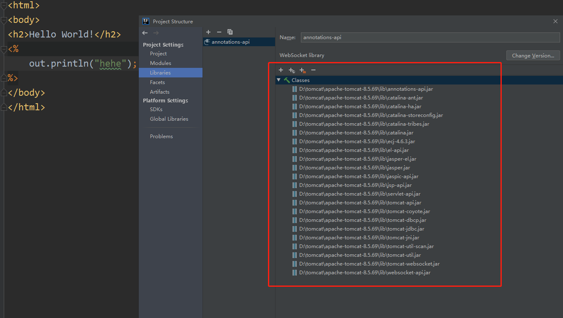
Task: Collapse the scriptlet fold at the <% line
Action: pyautogui.click(x=4, y=49)
